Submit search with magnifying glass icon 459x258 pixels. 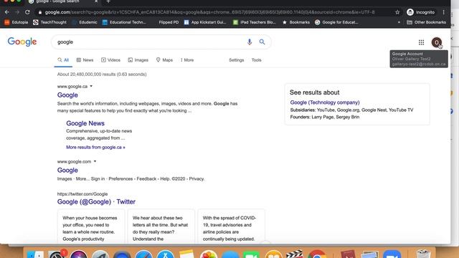262,42
